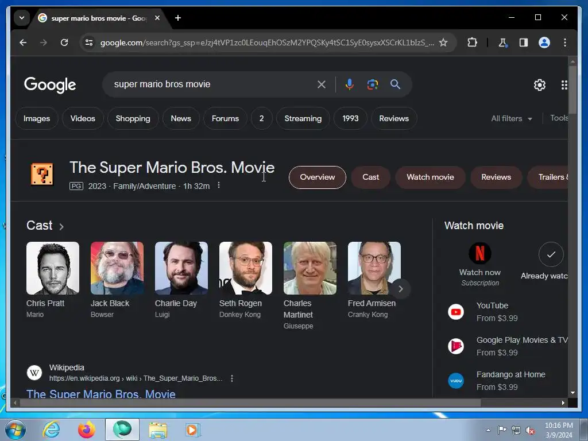
Task: Open the Google apps grid
Action: 564,85
